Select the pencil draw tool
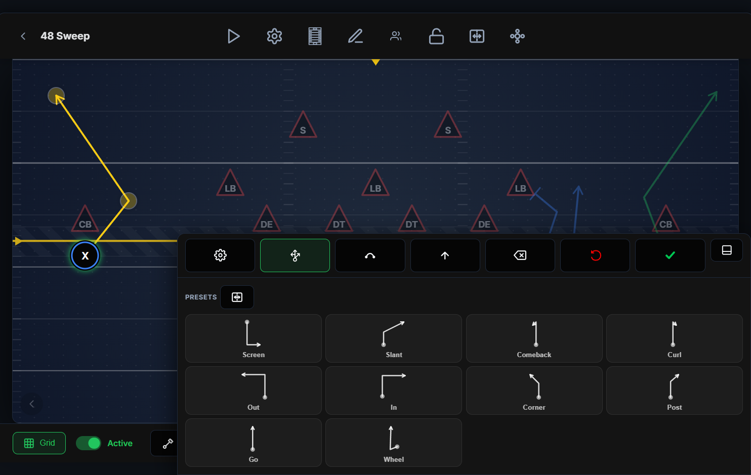The image size is (751, 475). 355,36
